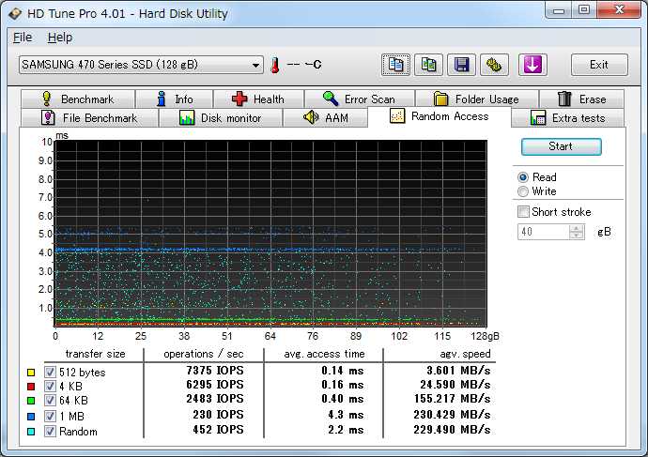
Task: Open the File menu
Action: (x=23, y=38)
